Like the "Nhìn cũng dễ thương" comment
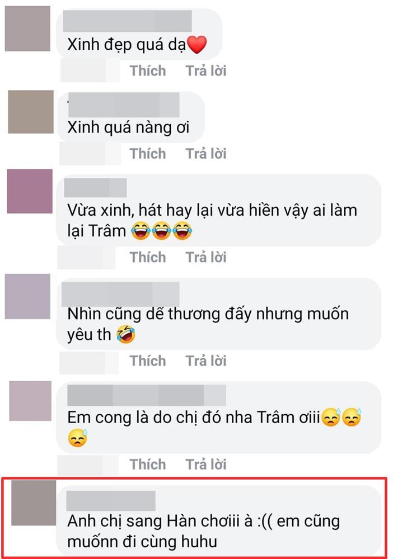 [148, 361]
